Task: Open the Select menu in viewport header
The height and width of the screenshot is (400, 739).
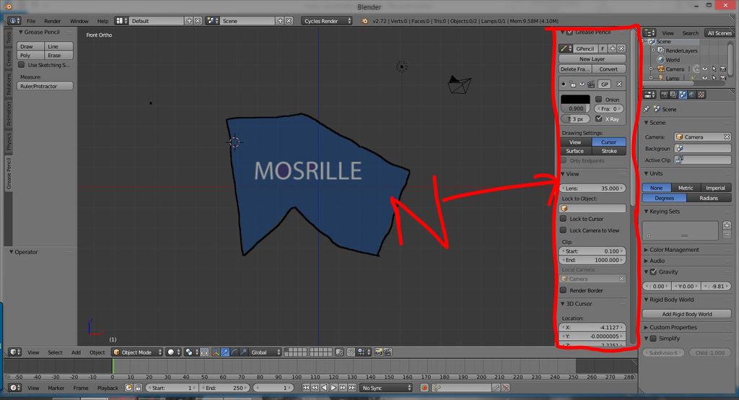Action: [55, 352]
